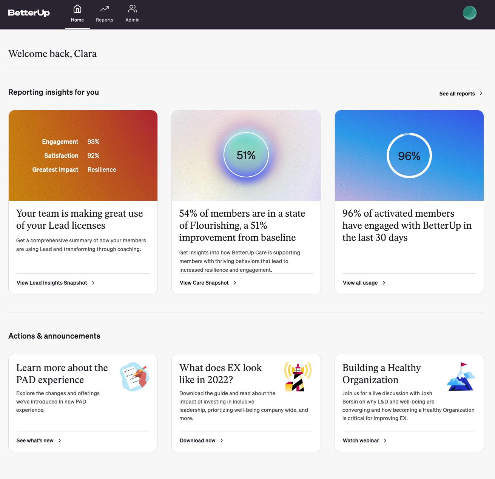The width and height of the screenshot is (495, 479).
Task: Click chevron beside Download now
Action: coord(222,440)
